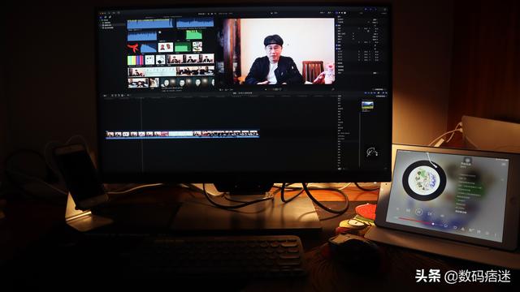Skip to the next track on the iPad
The height and width of the screenshot is (292, 520).
pos(430,214)
